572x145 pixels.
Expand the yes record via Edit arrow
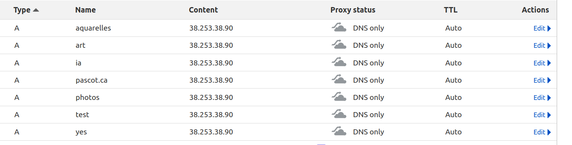coord(549,132)
